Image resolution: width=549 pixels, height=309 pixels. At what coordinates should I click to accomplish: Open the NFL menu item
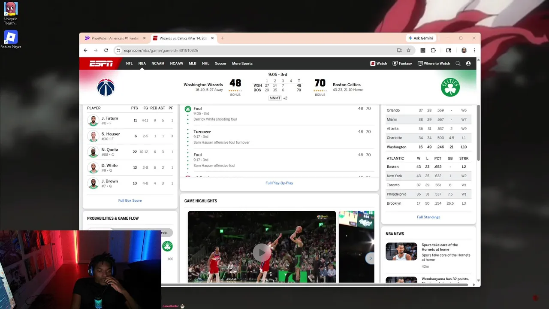(129, 64)
